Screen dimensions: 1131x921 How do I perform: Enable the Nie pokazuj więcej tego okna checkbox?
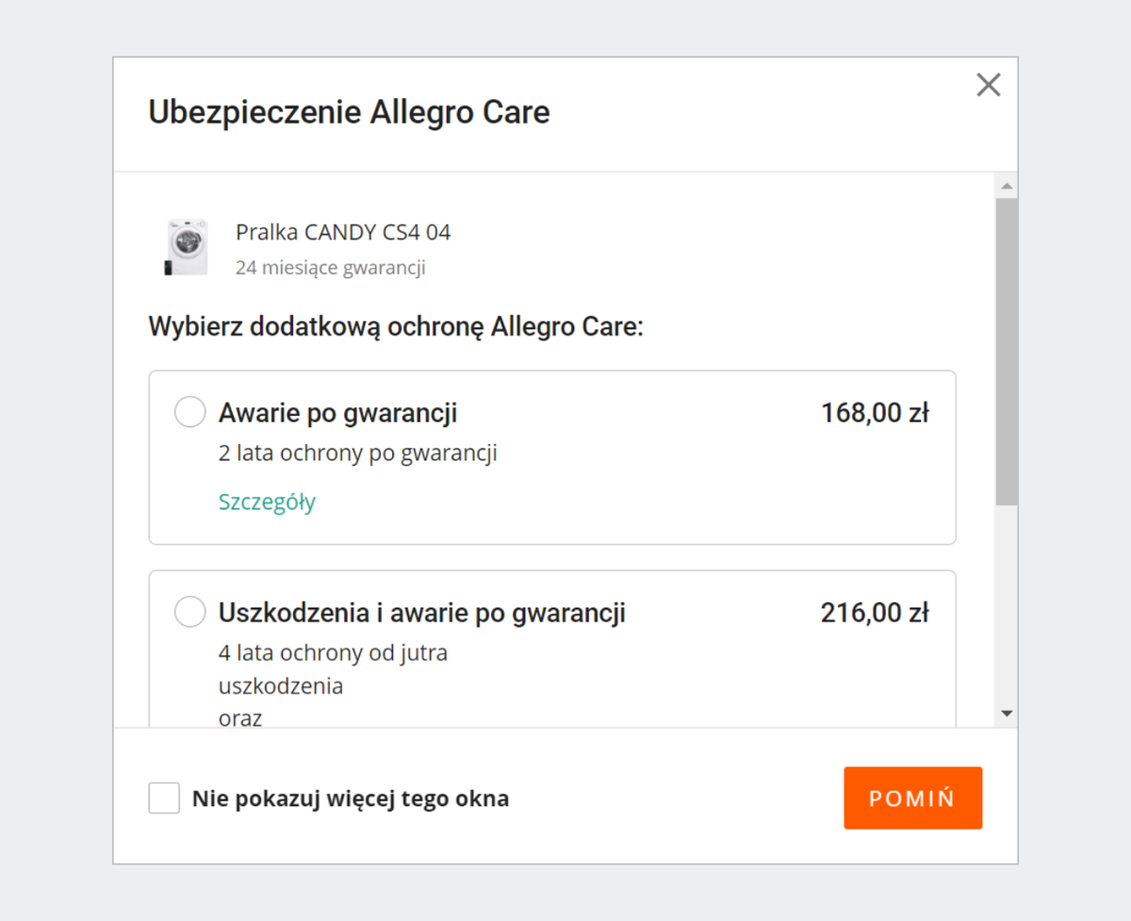164,798
